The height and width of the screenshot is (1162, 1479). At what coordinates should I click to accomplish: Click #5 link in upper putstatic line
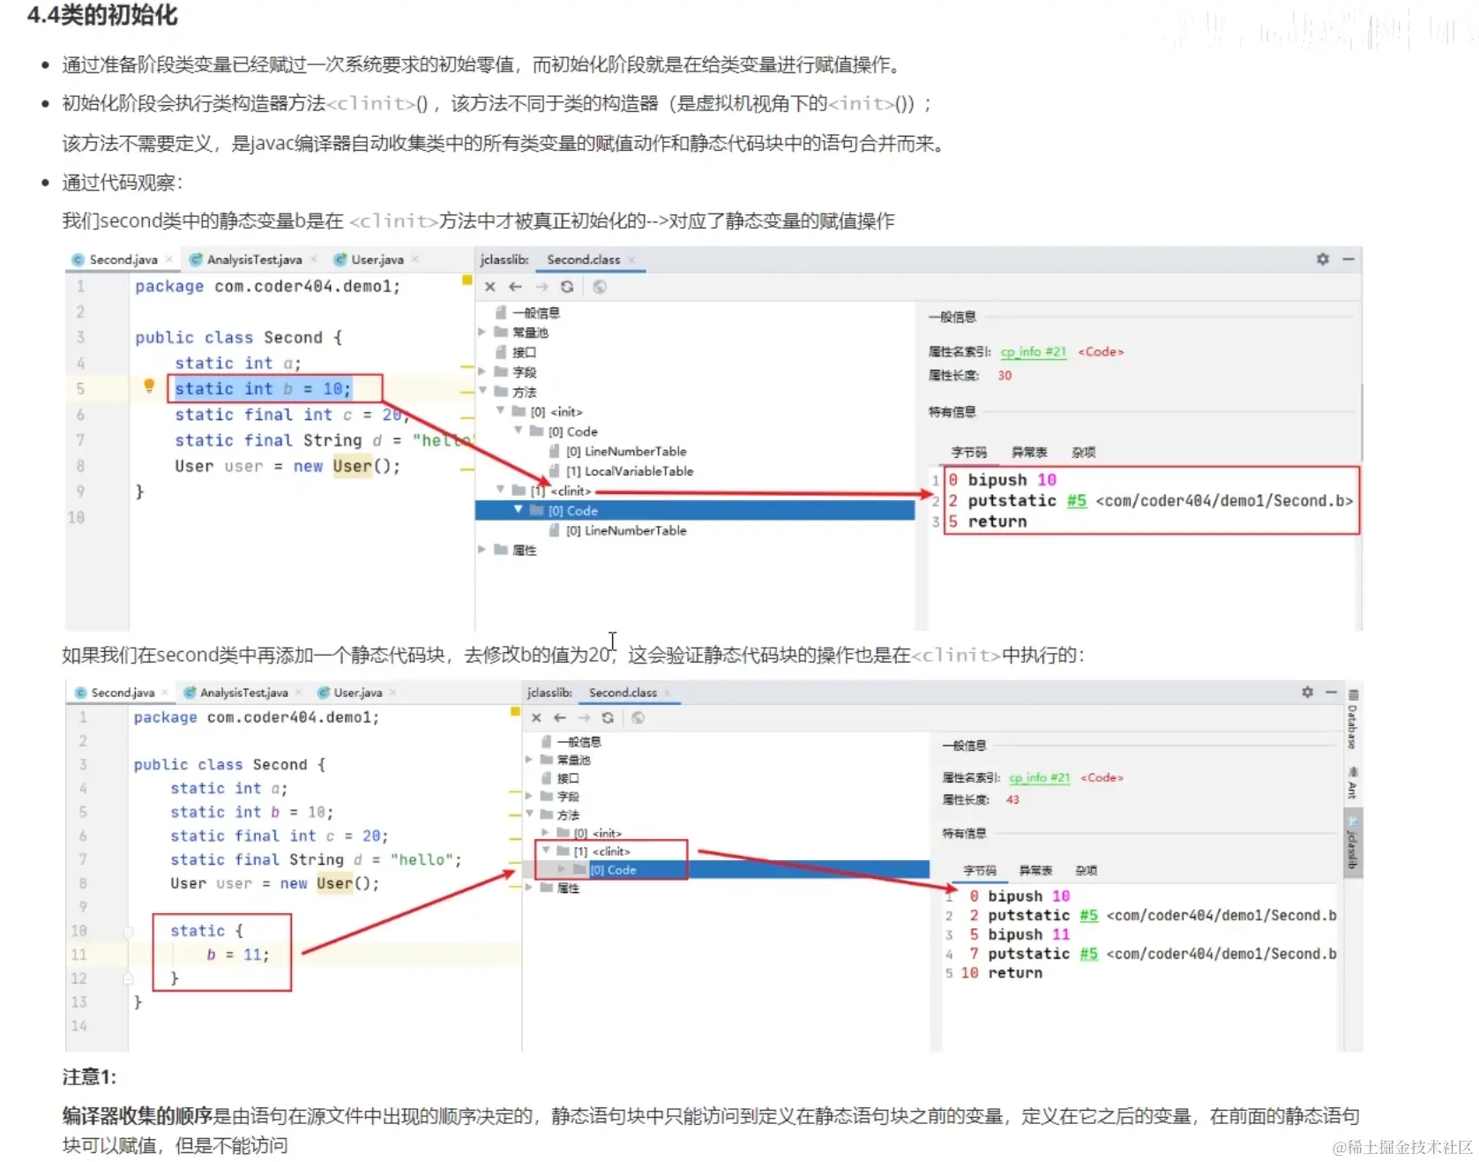point(1077,501)
